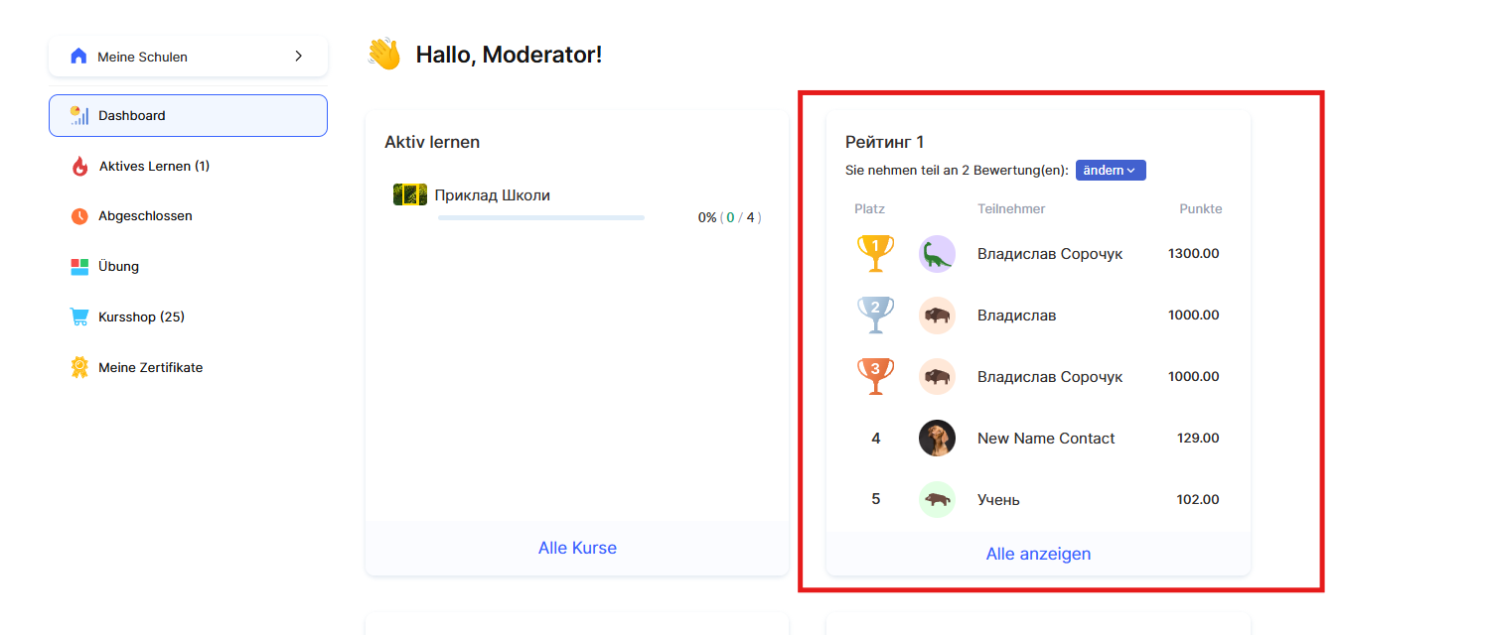
Task: Open the ändern dropdown
Action: tap(1111, 171)
